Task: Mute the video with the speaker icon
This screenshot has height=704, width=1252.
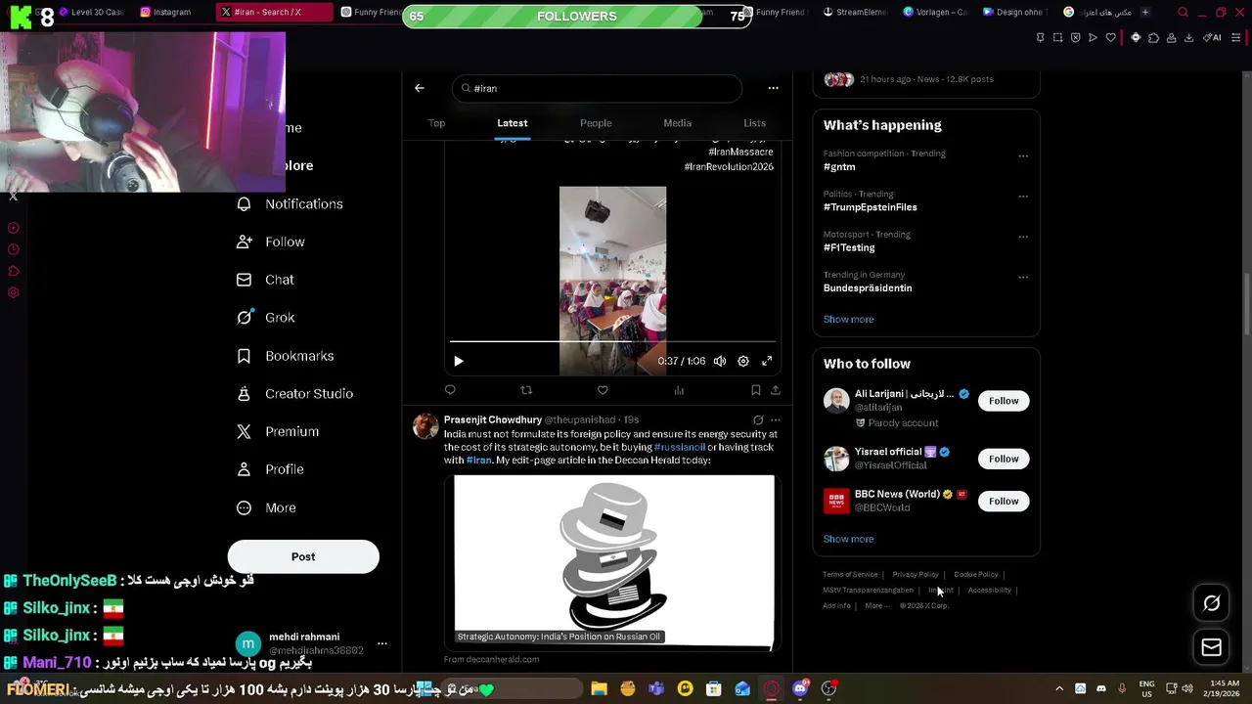Action: coord(720,361)
